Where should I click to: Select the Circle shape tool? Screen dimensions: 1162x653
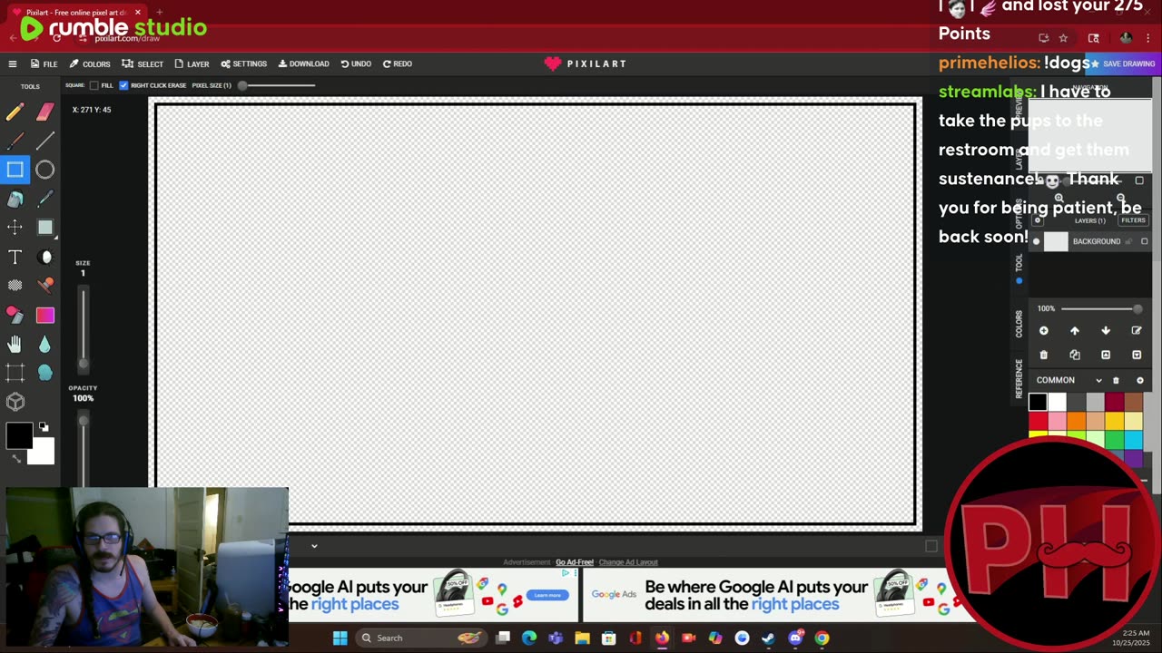point(45,170)
